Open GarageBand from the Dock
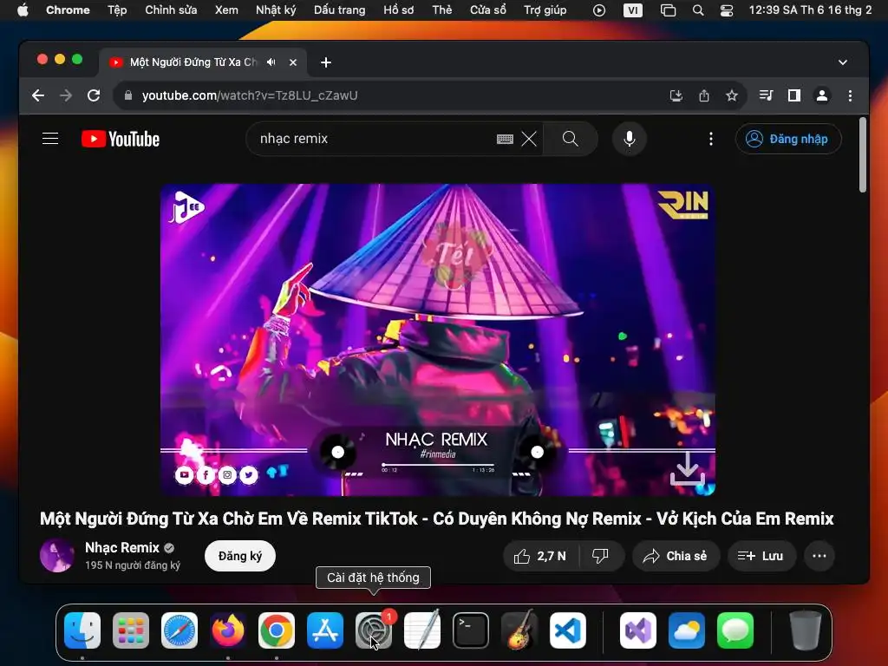The image size is (888, 666). (519, 630)
